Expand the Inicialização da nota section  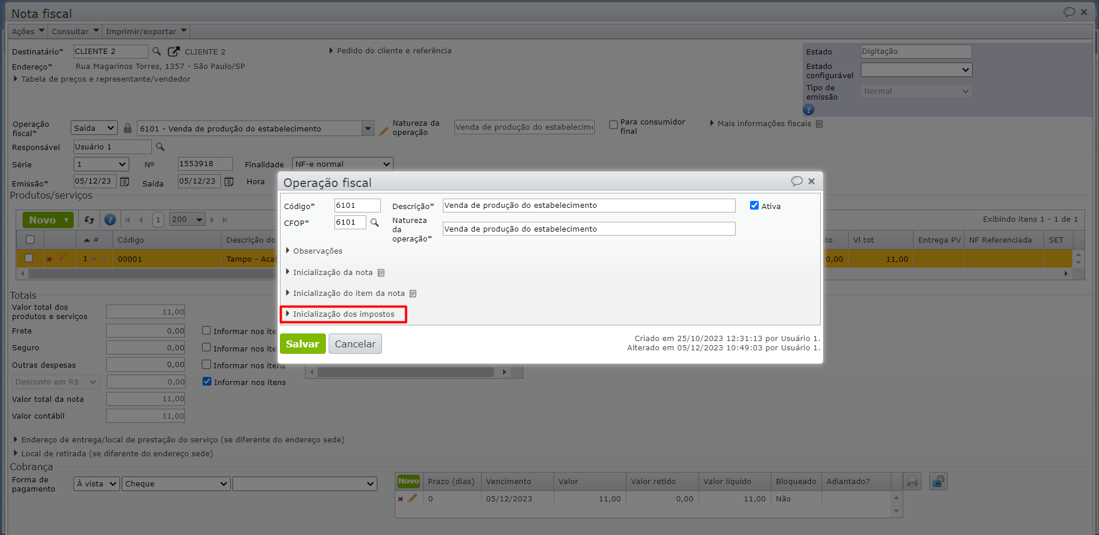[329, 273]
